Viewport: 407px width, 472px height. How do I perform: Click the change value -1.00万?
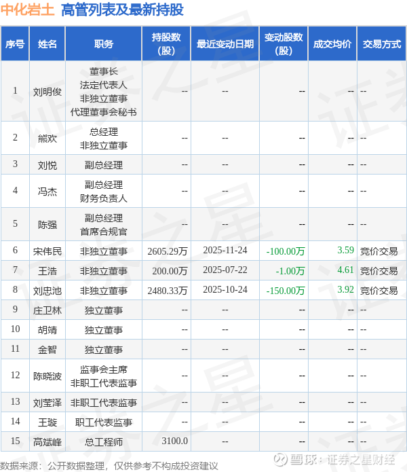(x=290, y=271)
